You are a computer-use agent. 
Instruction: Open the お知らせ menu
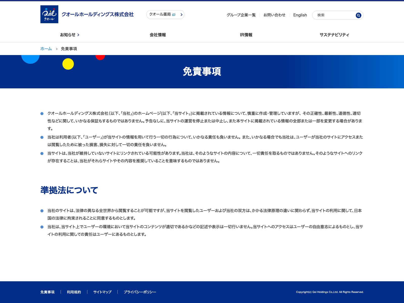click(x=68, y=35)
